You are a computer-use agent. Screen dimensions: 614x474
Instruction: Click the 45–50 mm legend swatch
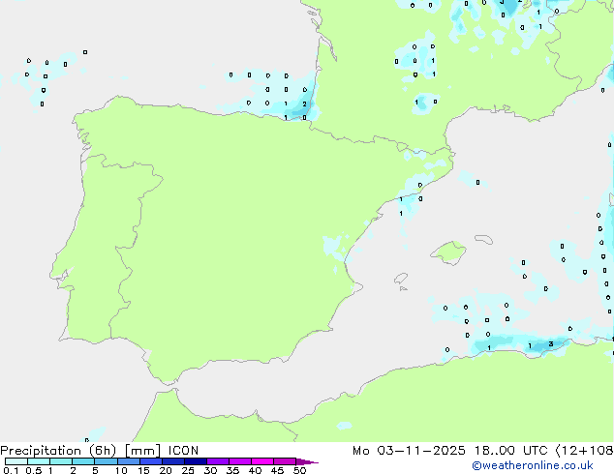click(x=285, y=461)
